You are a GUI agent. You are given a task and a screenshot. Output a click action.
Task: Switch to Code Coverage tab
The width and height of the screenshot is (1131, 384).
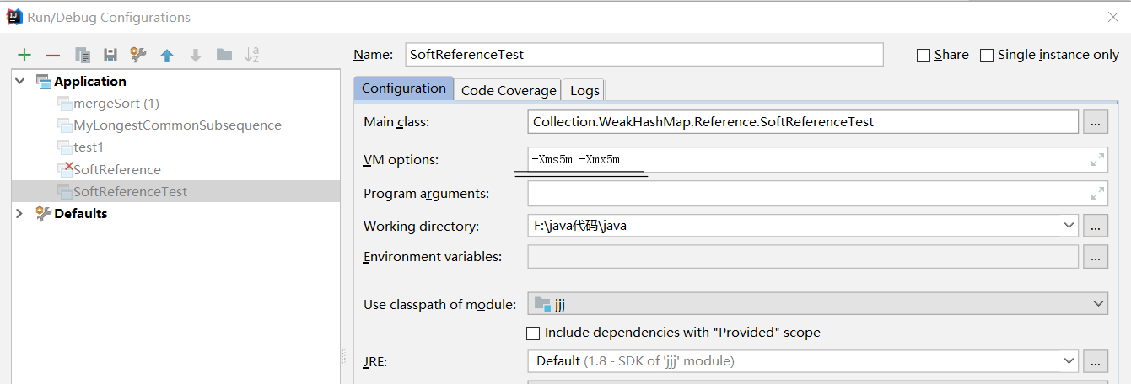[x=509, y=90]
